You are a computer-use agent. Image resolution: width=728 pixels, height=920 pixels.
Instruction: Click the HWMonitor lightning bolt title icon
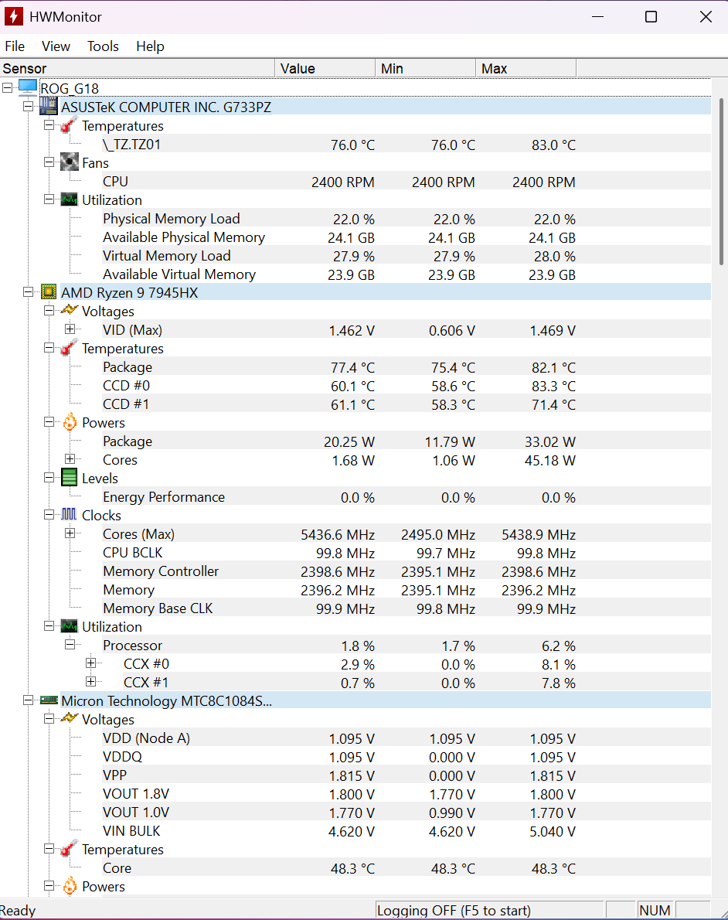(x=14, y=16)
